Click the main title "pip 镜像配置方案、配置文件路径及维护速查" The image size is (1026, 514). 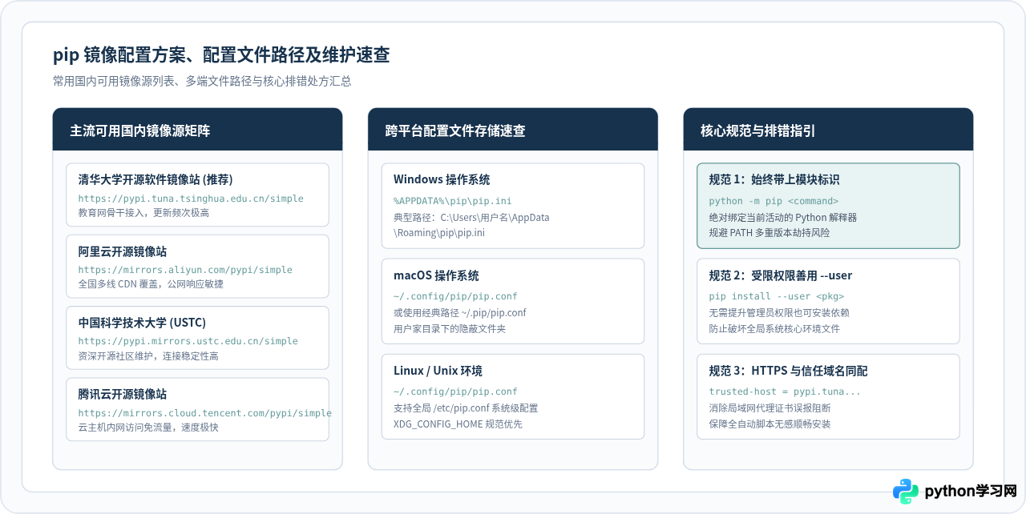221,54
